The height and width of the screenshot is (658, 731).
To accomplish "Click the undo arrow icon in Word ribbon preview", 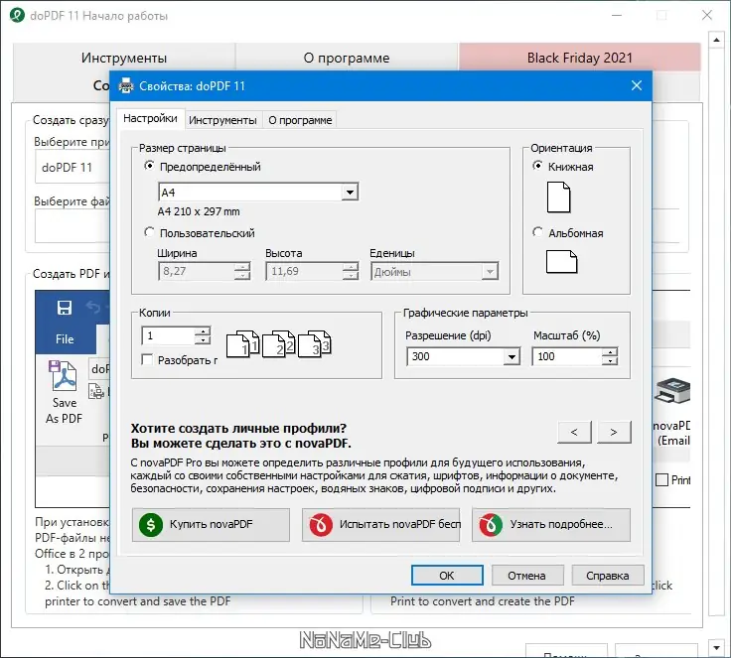I will point(93,307).
